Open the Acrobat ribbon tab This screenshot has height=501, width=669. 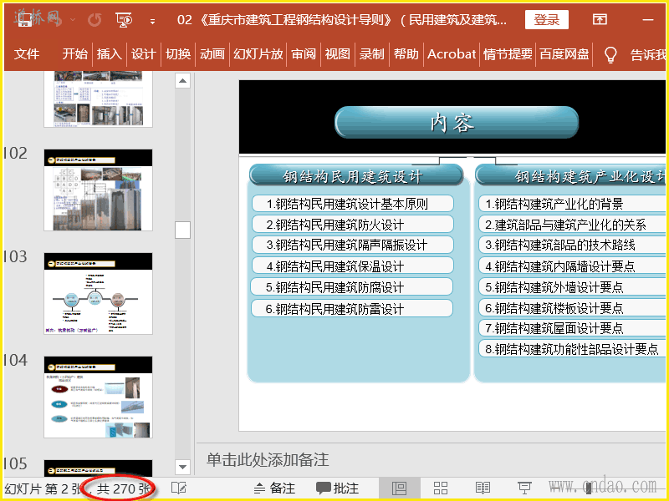point(452,54)
